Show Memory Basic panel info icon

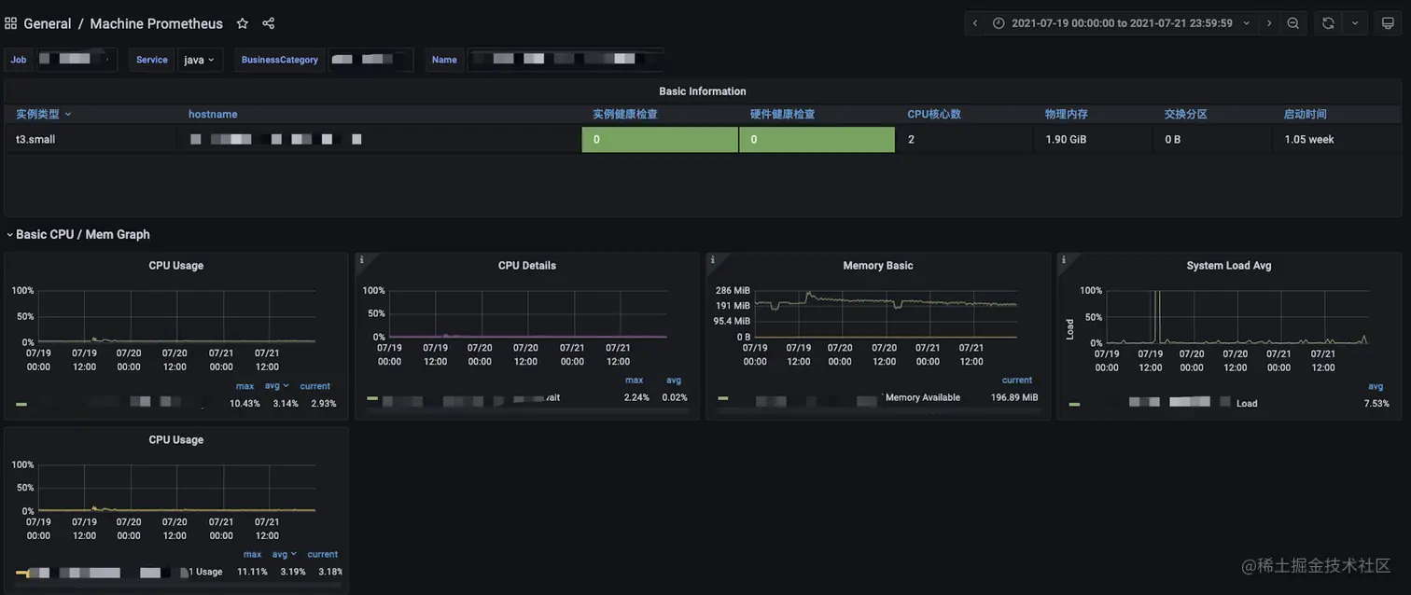tap(712, 259)
